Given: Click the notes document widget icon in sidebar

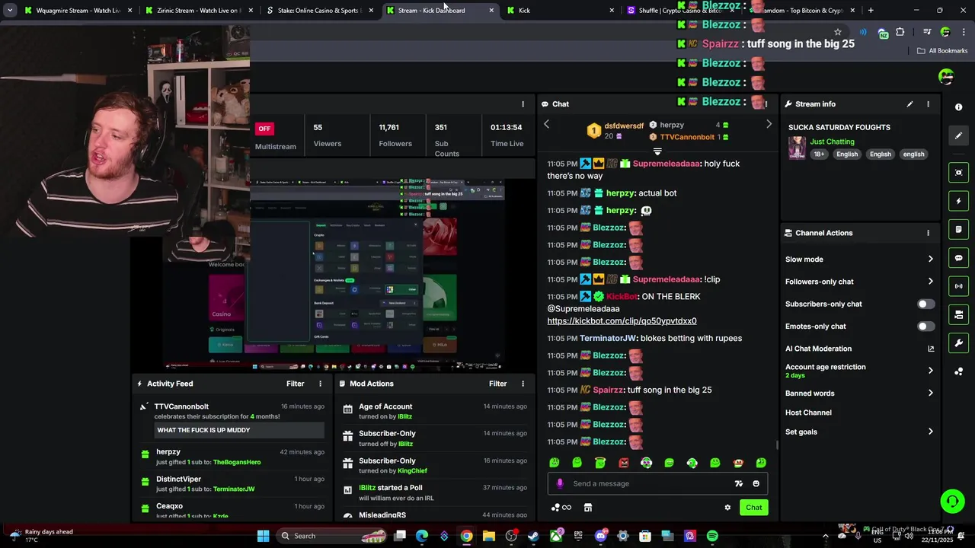Looking at the screenshot, I should click(958, 229).
